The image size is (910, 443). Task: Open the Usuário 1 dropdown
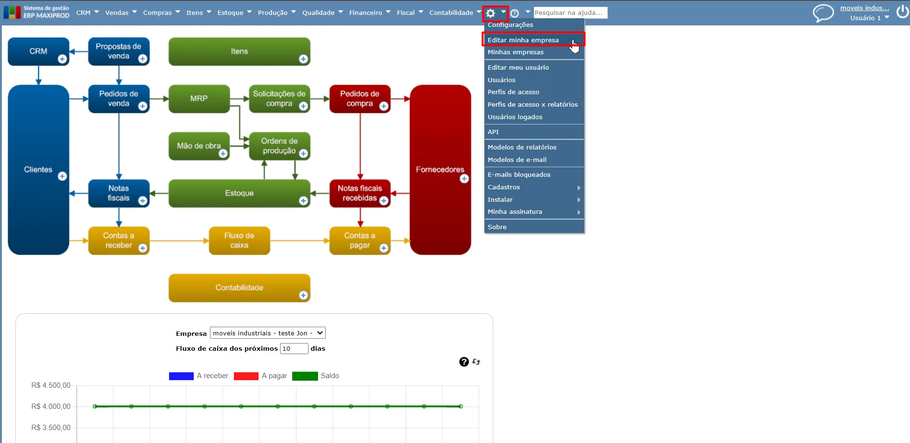(870, 18)
